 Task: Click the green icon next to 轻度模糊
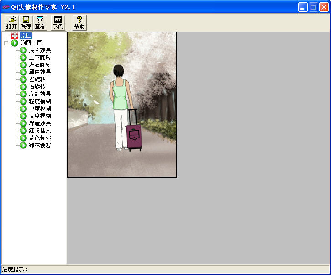[x=23, y=101]
